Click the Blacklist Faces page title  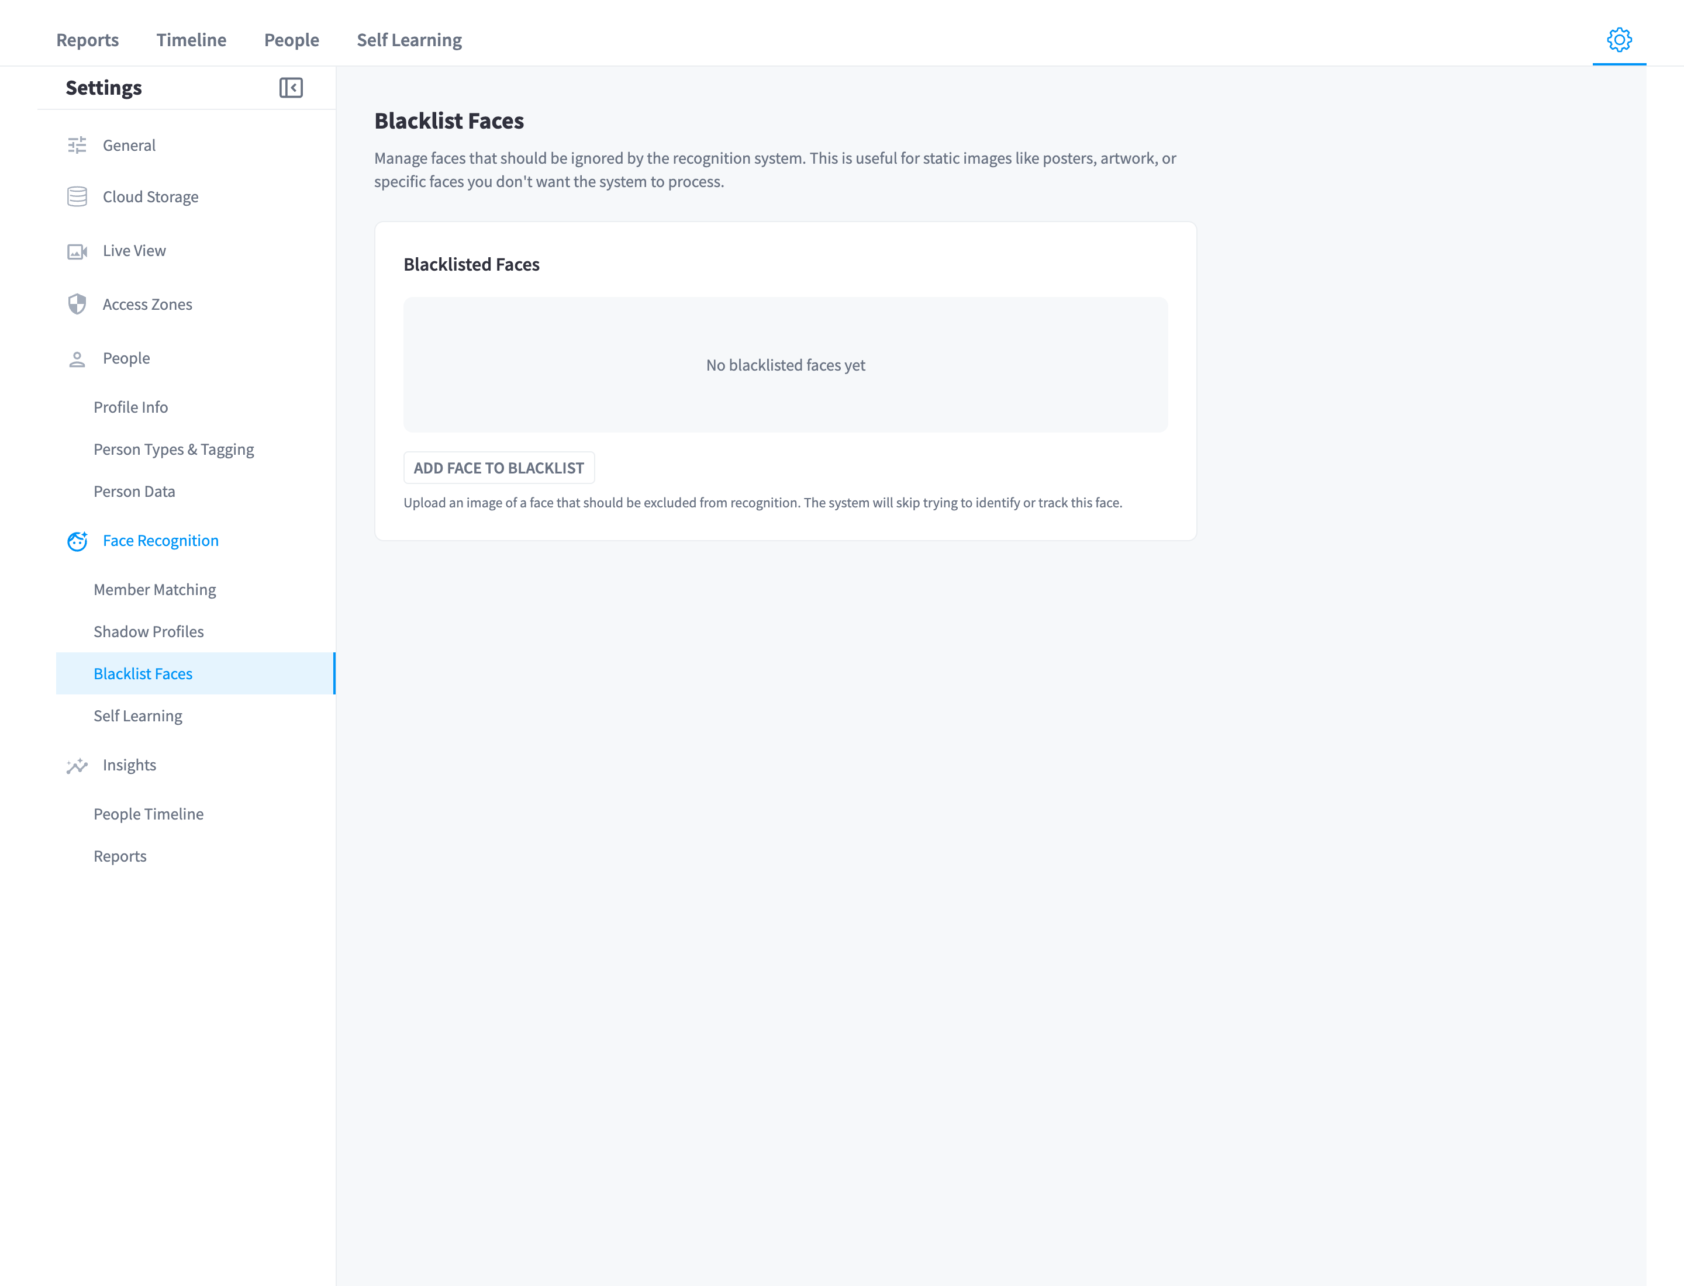point(450,121)
